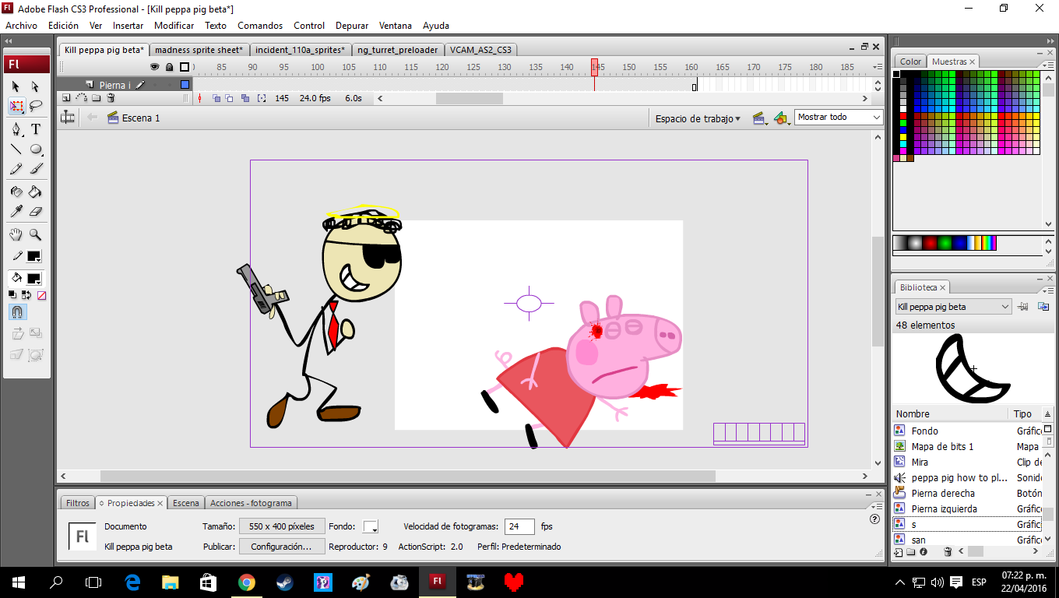
Task: Click the library New Symbol icon
Action: pos(899,552)
